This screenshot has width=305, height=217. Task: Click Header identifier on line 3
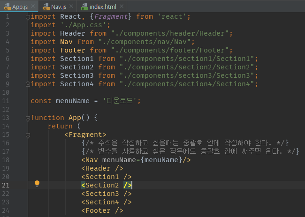[73, 33]
